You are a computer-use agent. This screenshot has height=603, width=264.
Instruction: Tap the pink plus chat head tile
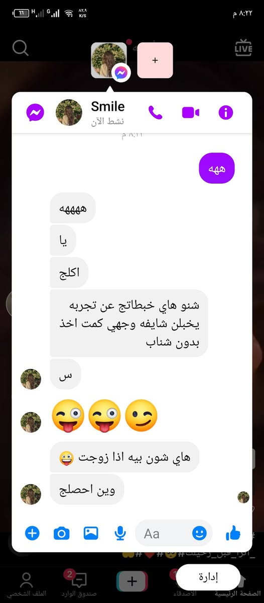coord(155,60)
